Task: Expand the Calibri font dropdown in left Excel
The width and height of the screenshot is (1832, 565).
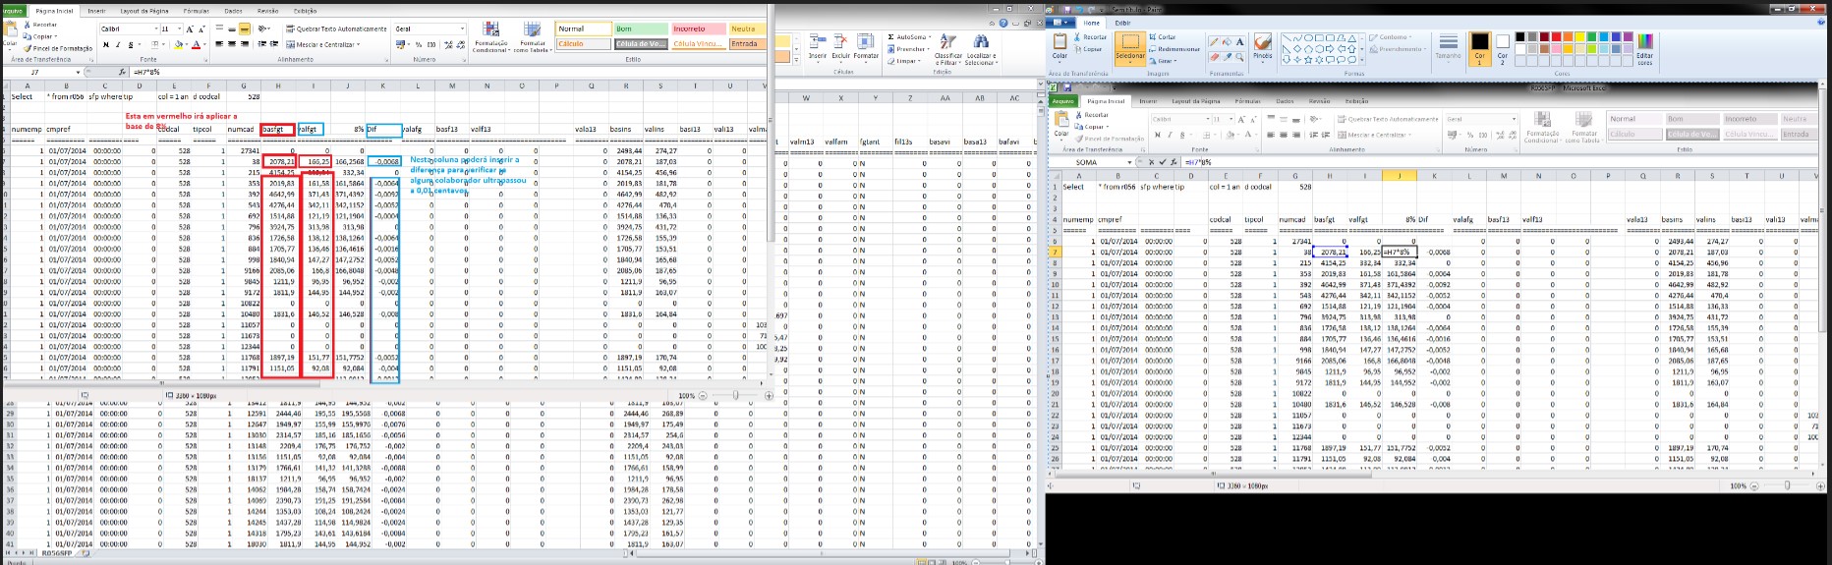Action: pos(154,29)
